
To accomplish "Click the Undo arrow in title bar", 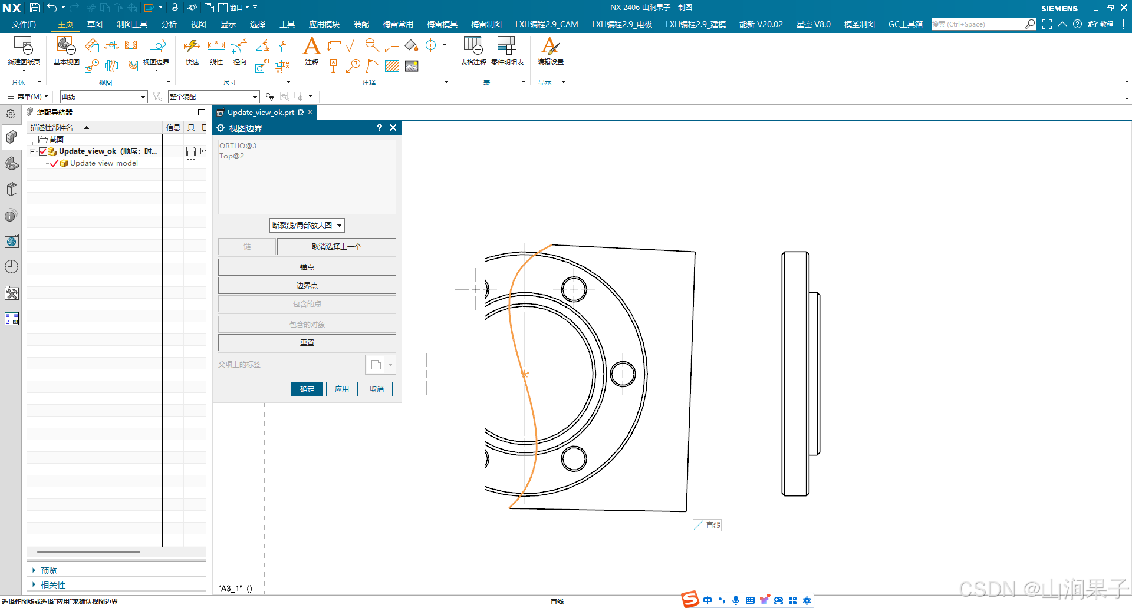I will [52, 8].
